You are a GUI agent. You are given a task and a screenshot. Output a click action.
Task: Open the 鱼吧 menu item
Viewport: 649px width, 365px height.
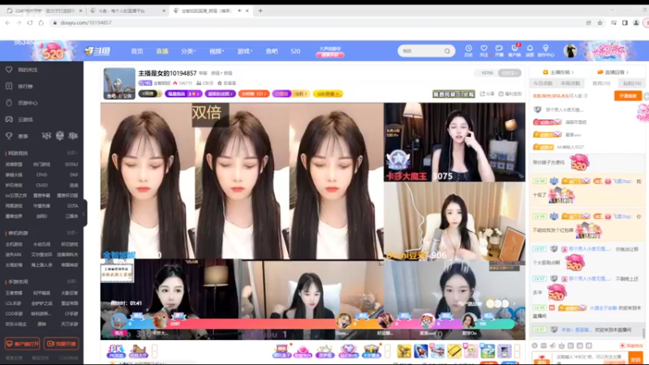coord(272,51)
